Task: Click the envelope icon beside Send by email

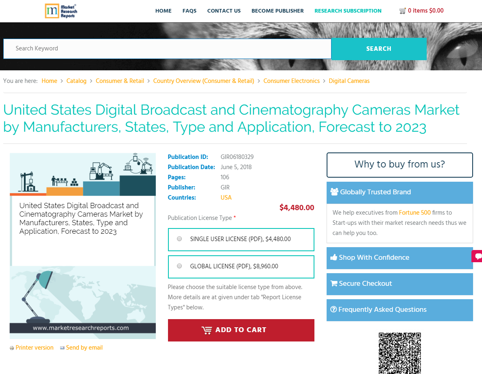Action: pyautogui.click(x=62, y=348)
